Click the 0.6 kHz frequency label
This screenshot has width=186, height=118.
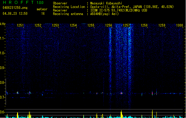[x=3, y=112]
